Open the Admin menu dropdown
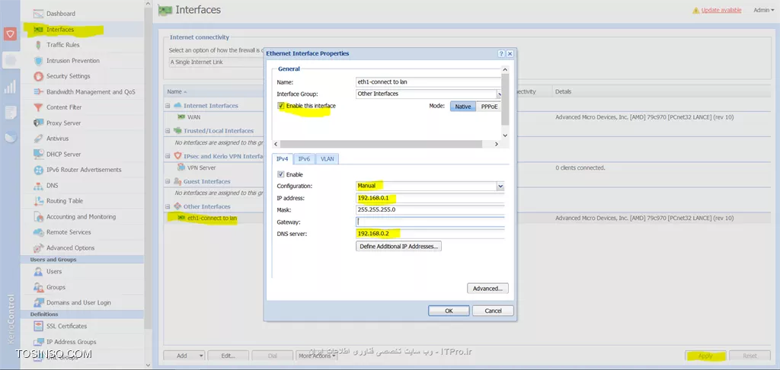The width and height of the screenshot is (780, 370). [x=763, y=10]
